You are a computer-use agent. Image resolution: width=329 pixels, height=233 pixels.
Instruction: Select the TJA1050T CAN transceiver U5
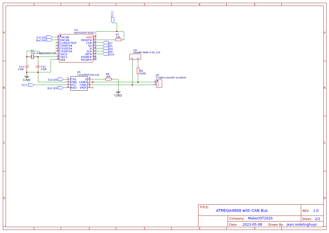pos(79,84)
